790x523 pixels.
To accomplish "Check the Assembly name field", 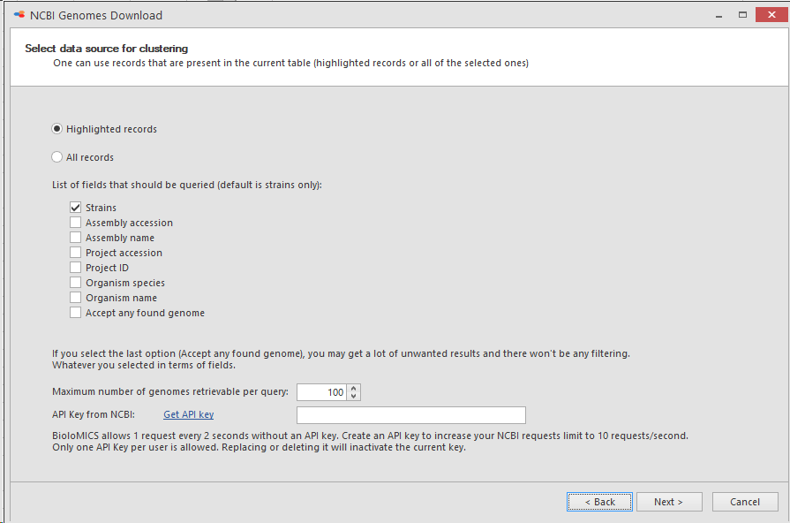I will click(76, 238).
